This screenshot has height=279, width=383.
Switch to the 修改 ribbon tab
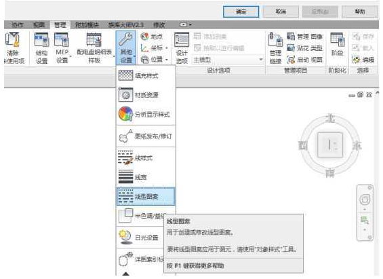(x=159, y=24)
